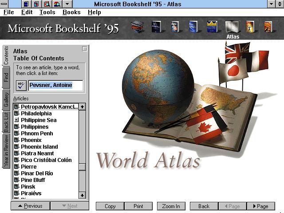Click the article search text field
The width and height of the screenshot is (284, 213).
[x=55, y=86]
